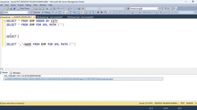The width and height of the screenshot is (197, 110).
Task: Open a Database Engine Query icon
Action: pyautogui.click(x=32, y=9)
